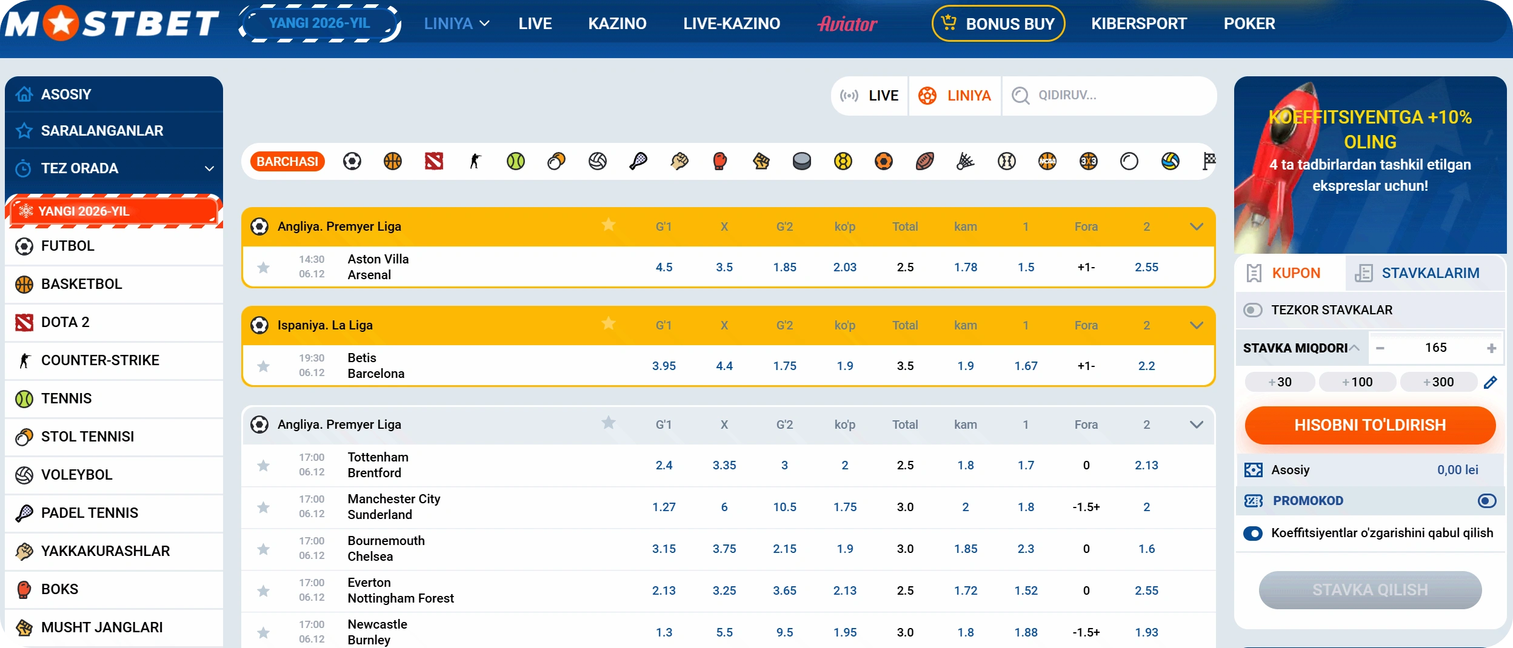Select the table tennis icon in filter row
The width and height of the screenshot is (1513, 648).
(556, 161)
